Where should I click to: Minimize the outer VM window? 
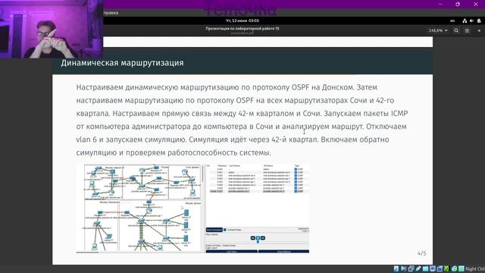point(440,4)
